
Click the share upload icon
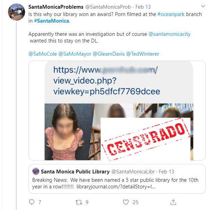point(173,202)
